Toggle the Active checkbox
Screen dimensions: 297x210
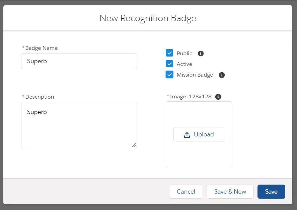pos(169,64)
